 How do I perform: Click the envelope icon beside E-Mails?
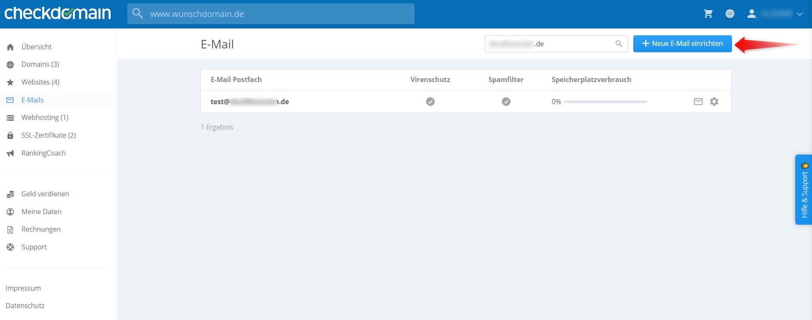click(x=10, y=100)
